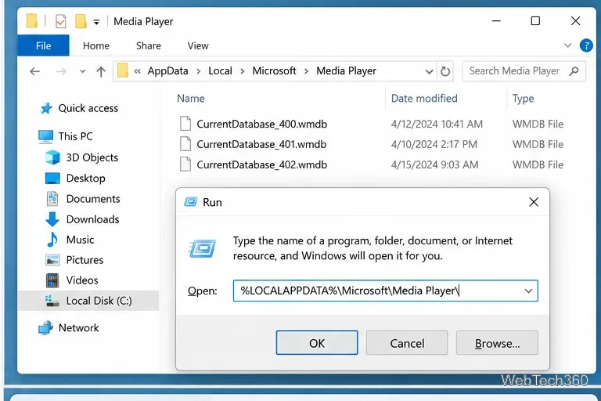Sort by the Name column header

(x=190, y=99)
